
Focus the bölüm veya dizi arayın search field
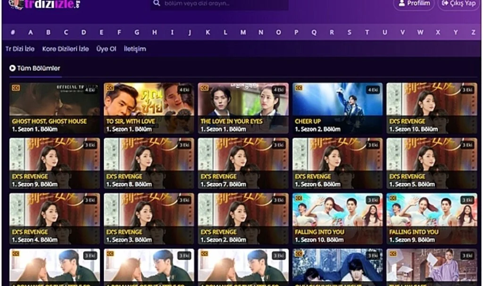[x=219, y=4]
